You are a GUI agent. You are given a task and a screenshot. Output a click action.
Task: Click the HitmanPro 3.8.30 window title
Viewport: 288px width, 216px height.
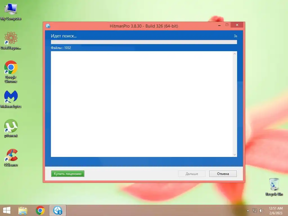pos(144,26)
